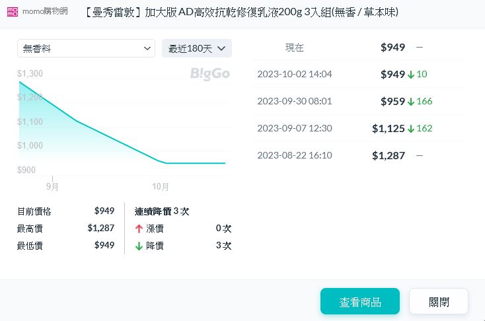Click green down arrow beside $1,125 price

411,129
